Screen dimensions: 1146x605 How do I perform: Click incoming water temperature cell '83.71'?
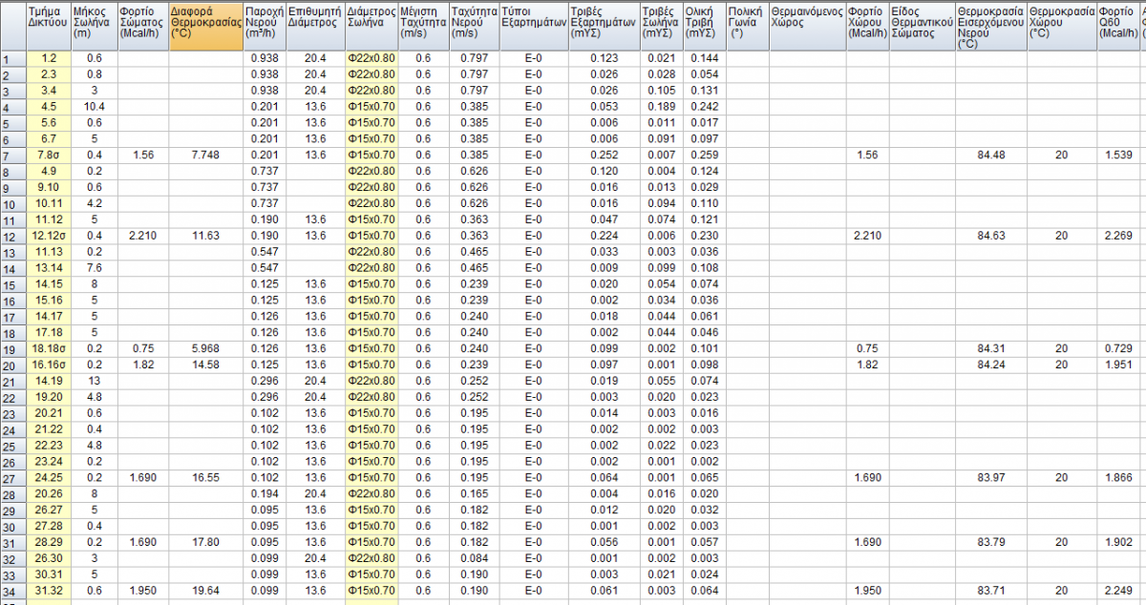[x=990, y=590]
